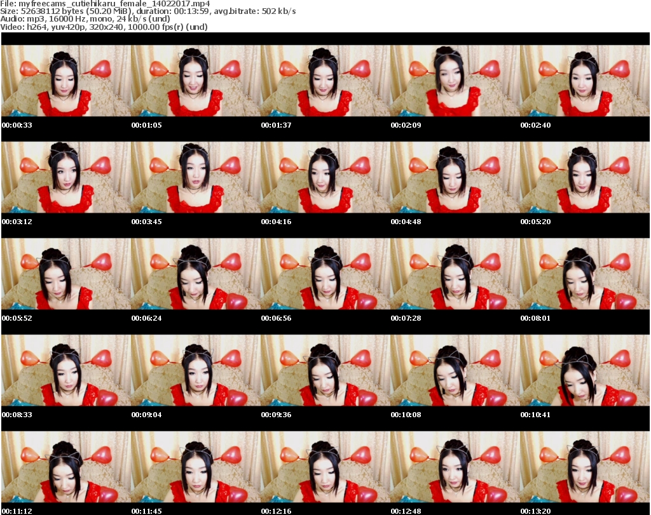Screen dimensions: 651x515
Task: Pick the preview frame at 00:09:36
Action: pos(325,371)
